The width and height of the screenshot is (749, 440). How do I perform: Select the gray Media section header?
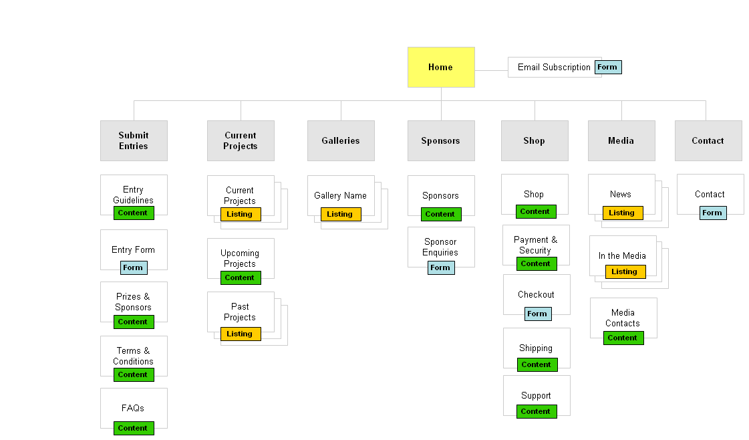coord(621,140)
